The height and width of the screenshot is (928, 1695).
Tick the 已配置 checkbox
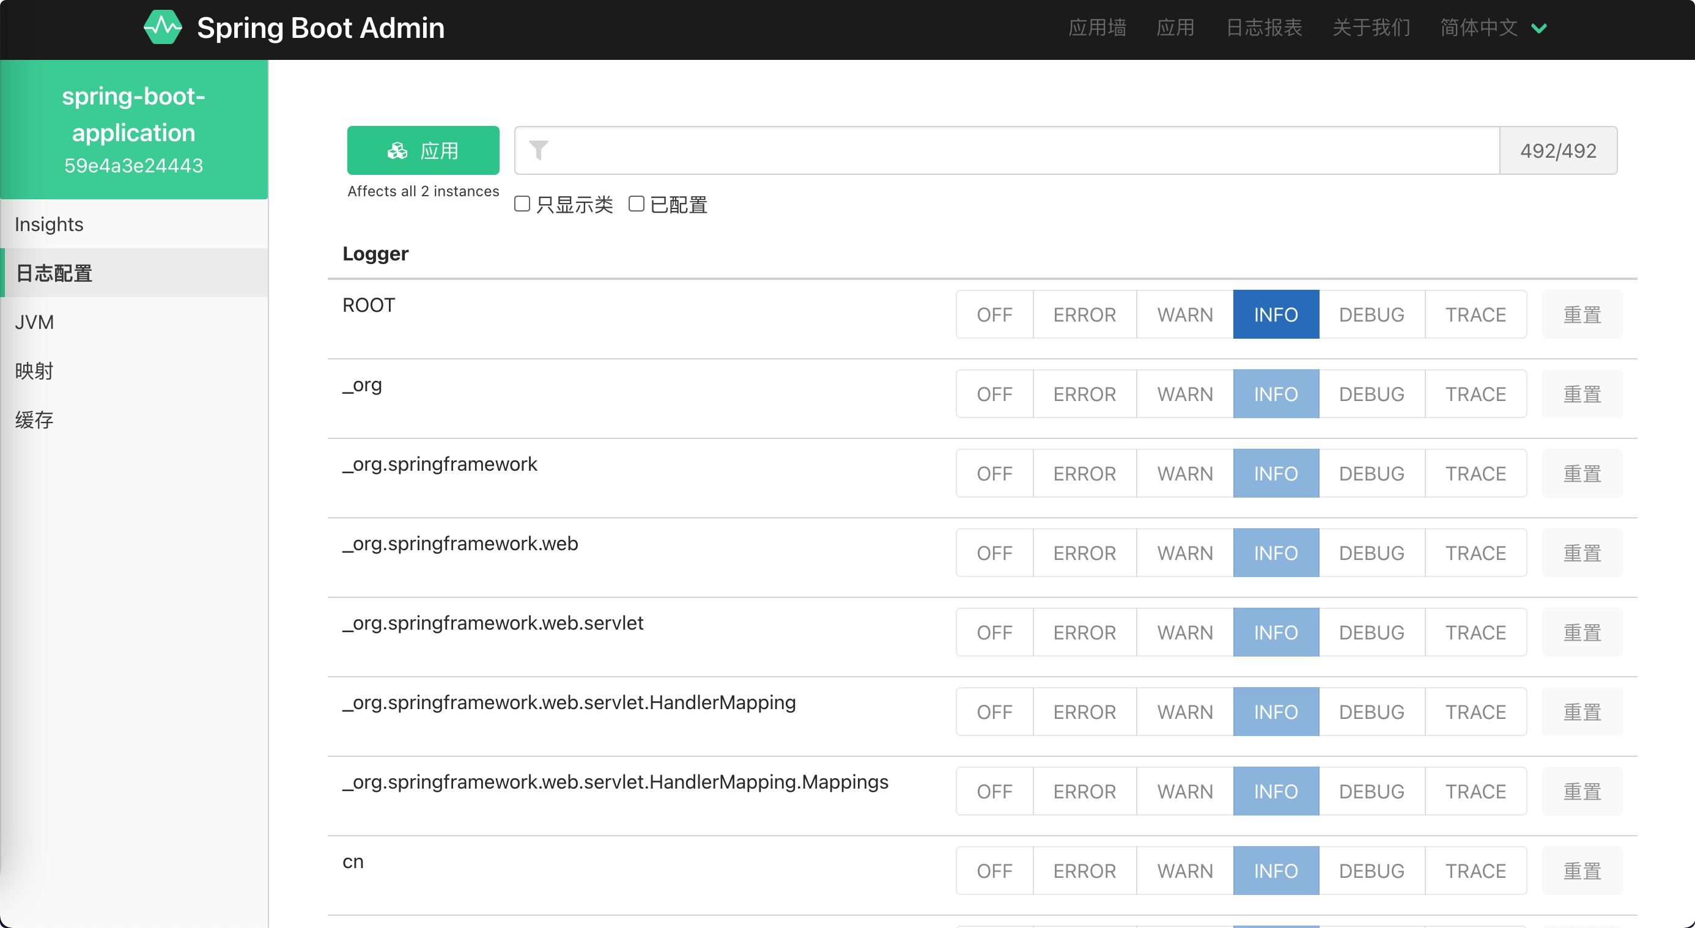636,204
